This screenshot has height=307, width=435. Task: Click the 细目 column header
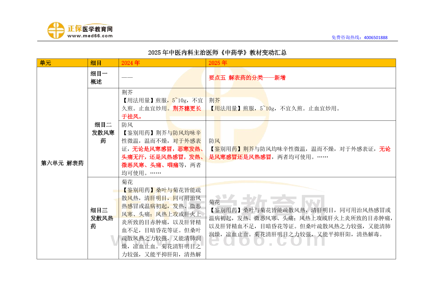(x=96, y=63)
